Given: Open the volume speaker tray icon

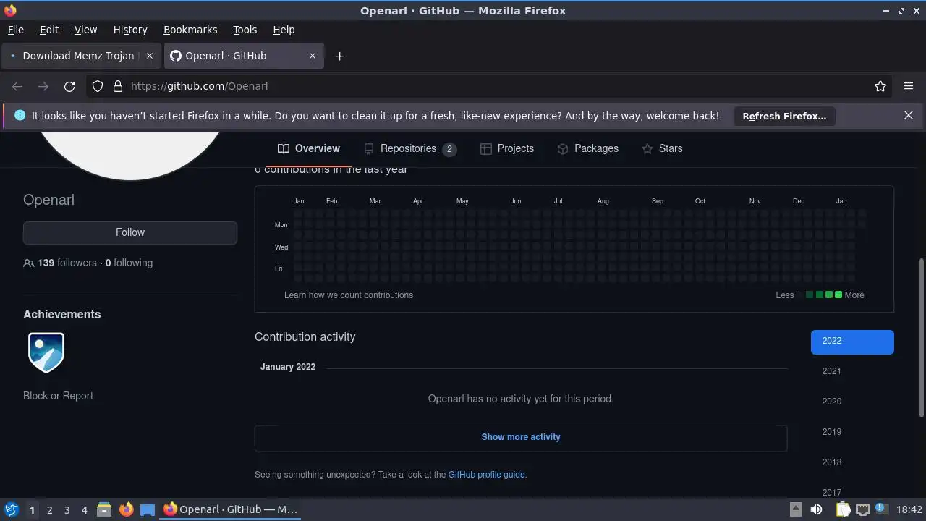Looking at the screenshot, I should pyautogui.click(x=816, y=509).
